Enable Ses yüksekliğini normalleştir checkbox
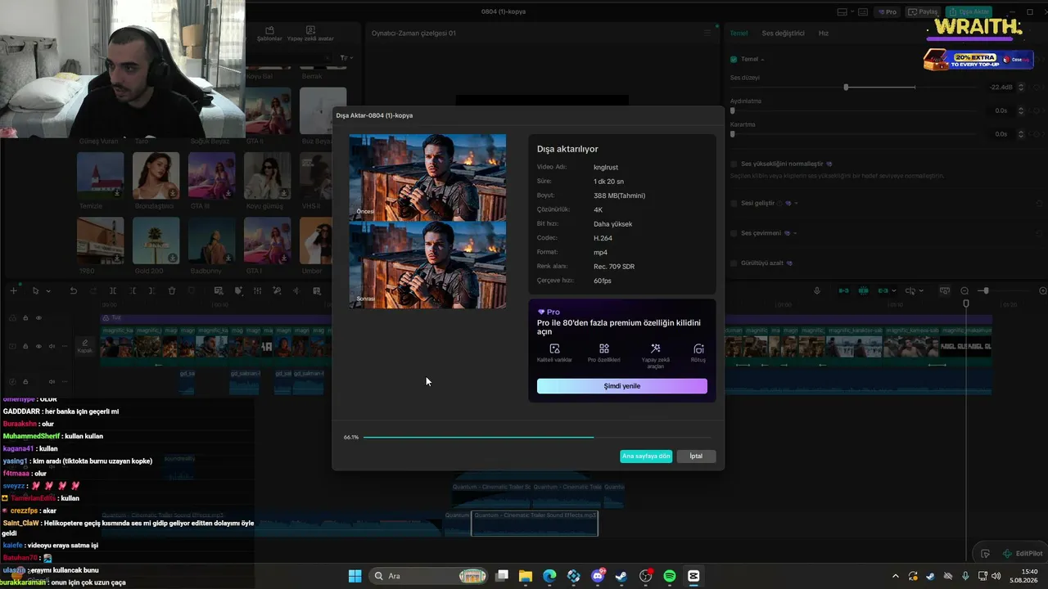 (734, 164)
